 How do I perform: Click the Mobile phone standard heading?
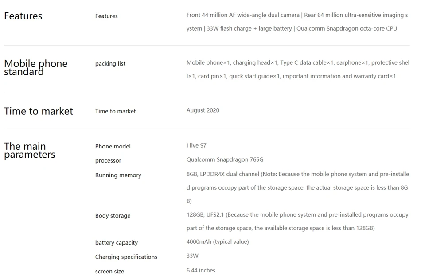click(x=35, y=67)
